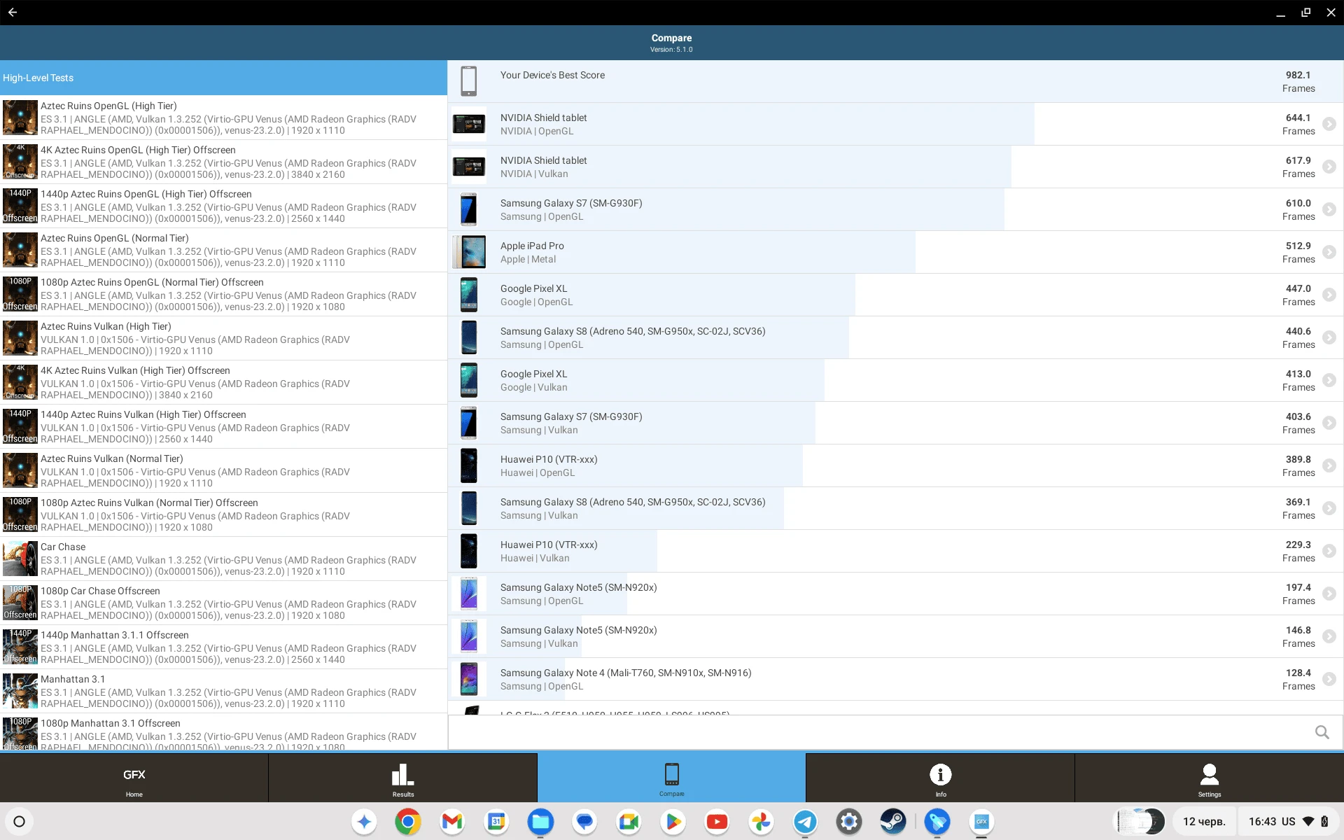Expand Huawei P10 OpenGL details arrow
The height and width of the screenshot is (840, 1344).
[1329, 465]
